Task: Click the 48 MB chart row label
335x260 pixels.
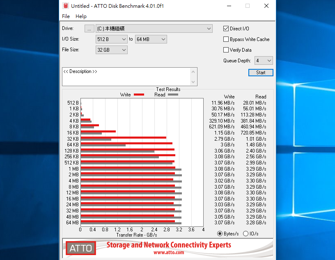Action: pyautogui.click(x=72, y=217)
